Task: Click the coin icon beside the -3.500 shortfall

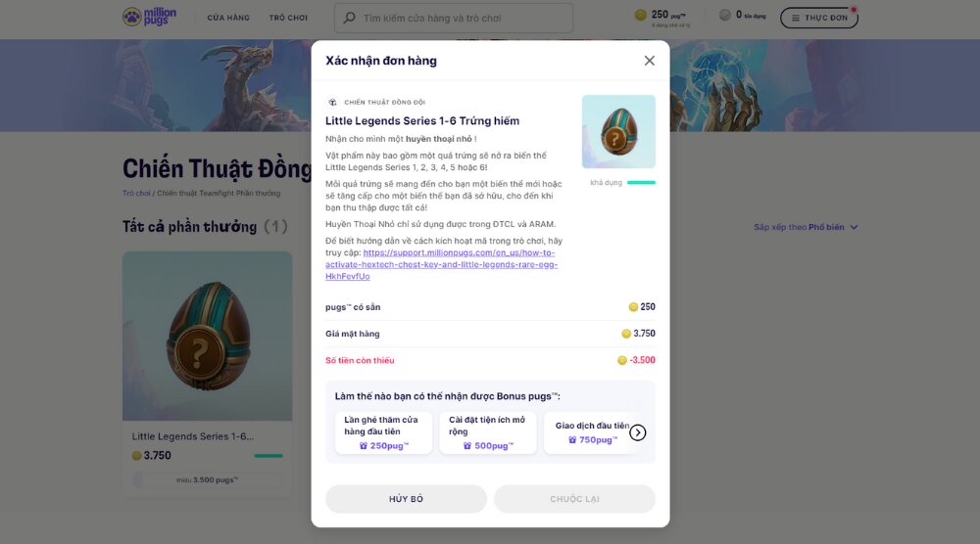Action: tap(622, 360)
